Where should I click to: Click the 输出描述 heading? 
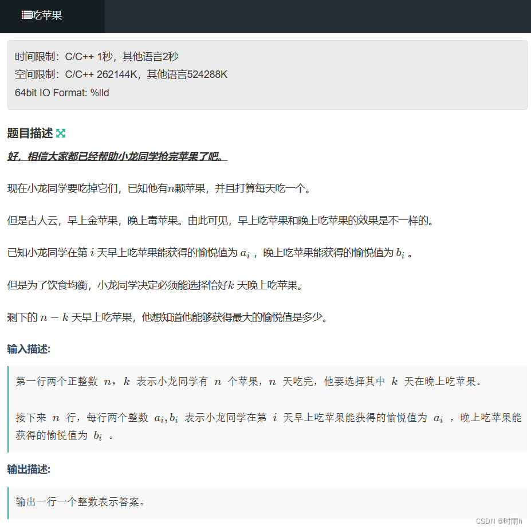29,469
